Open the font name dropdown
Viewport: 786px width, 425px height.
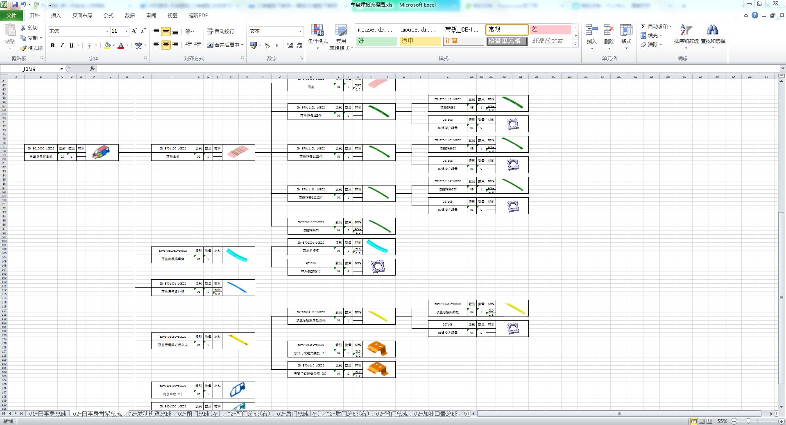107,31
